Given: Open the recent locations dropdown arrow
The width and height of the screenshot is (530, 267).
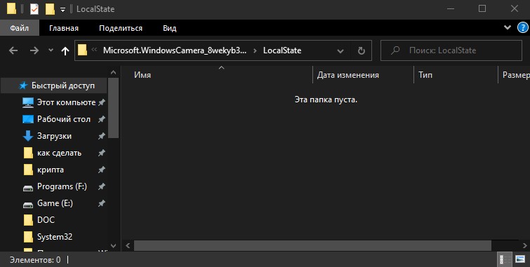Looking at the screenshot, I should pos(51,50).
